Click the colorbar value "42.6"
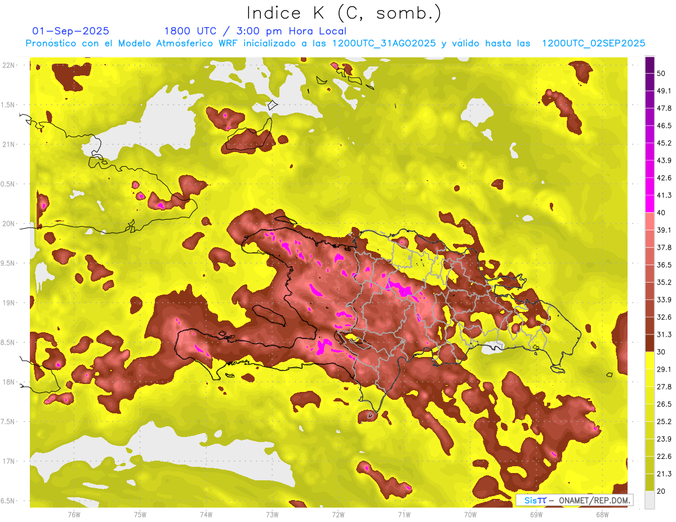 click(x=665, y=178)
